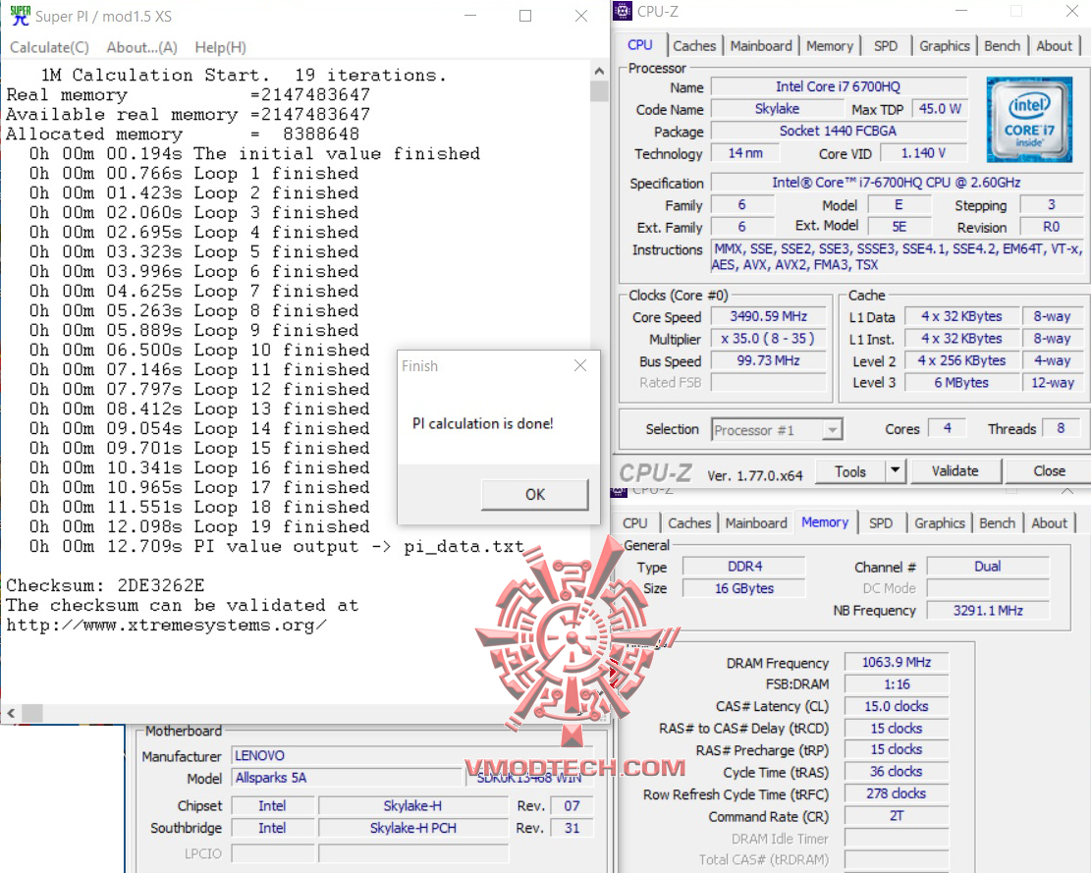The width and height of the screenshot is (1091, 873).
Task: Click the Tools button in CPU-Z
Action: coord(850,471)
